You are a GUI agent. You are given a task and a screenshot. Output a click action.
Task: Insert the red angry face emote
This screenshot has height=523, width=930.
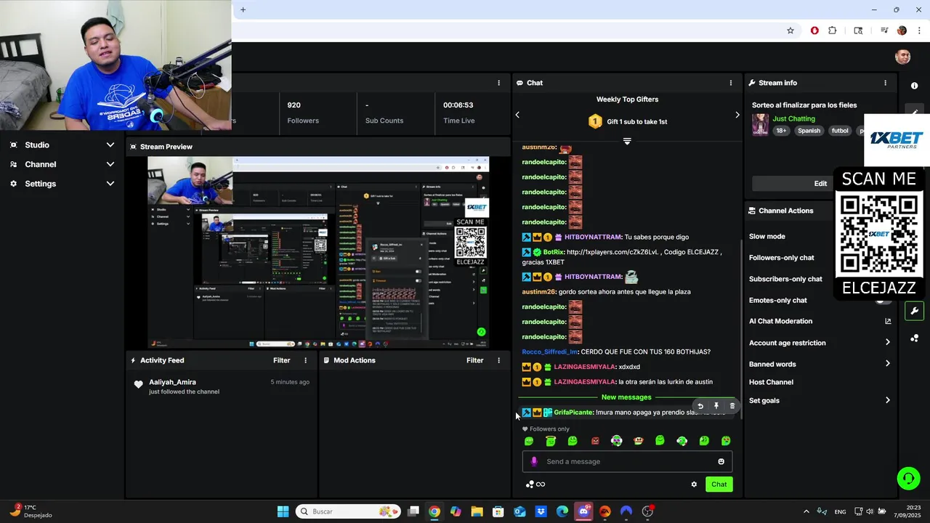[x=595, y=441]
